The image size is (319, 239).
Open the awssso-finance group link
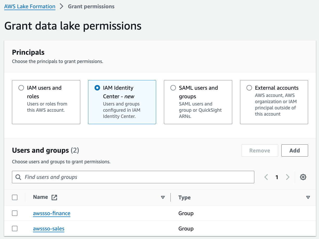pyautogui.click(x=52, y=213)
